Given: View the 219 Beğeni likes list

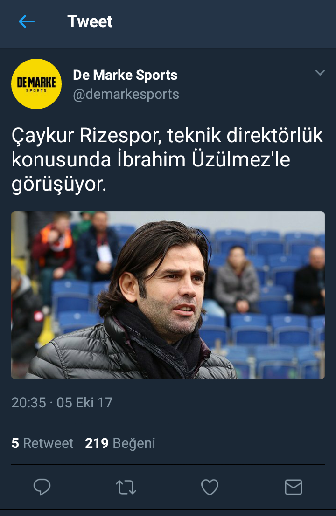Looking at the screenshot, I should 120,443.
